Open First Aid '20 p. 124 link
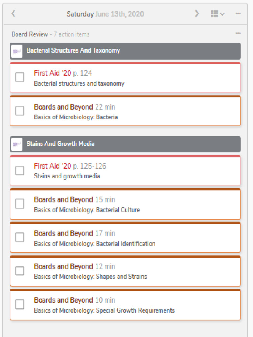253x337 pixels. click(63, 73)
